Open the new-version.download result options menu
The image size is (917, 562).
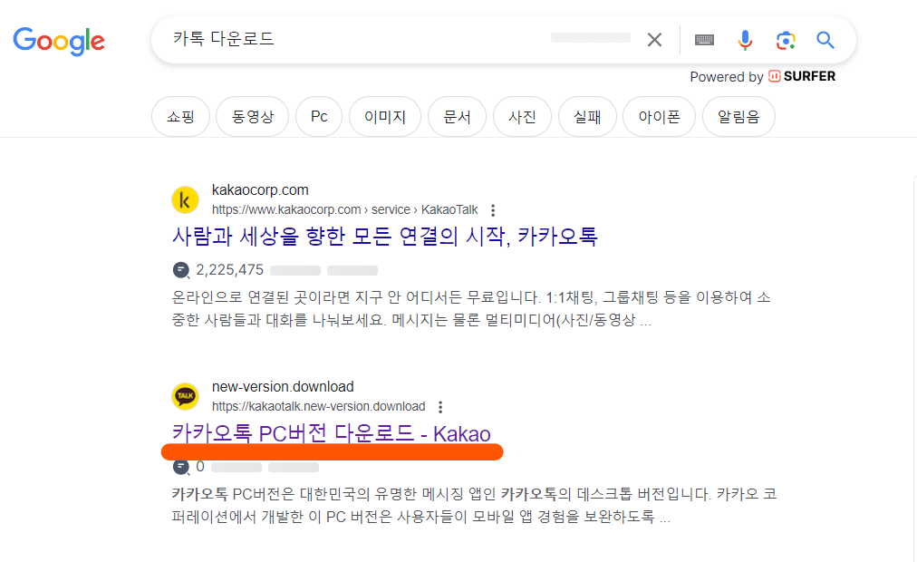click(440, 406)
